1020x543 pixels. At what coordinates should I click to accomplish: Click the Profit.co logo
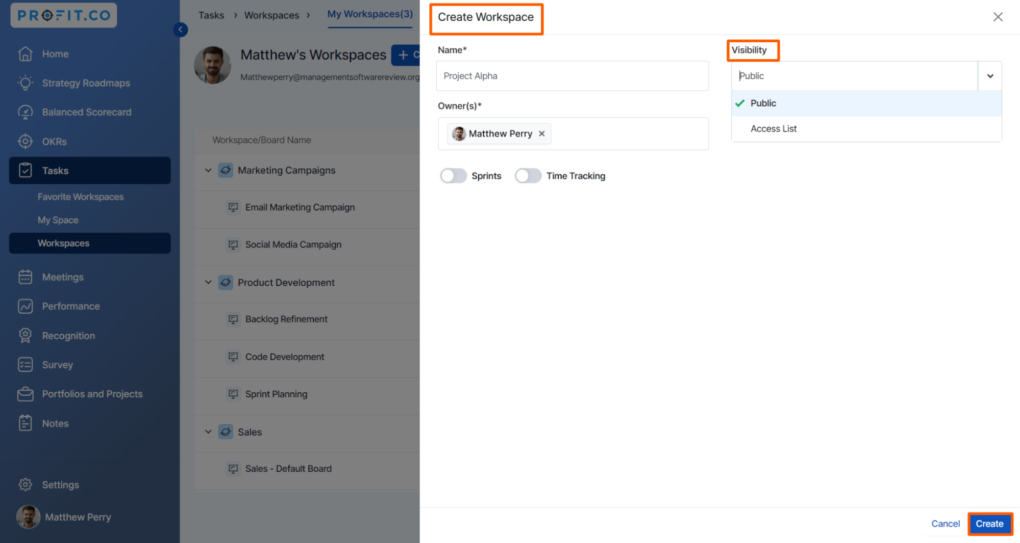64,15
